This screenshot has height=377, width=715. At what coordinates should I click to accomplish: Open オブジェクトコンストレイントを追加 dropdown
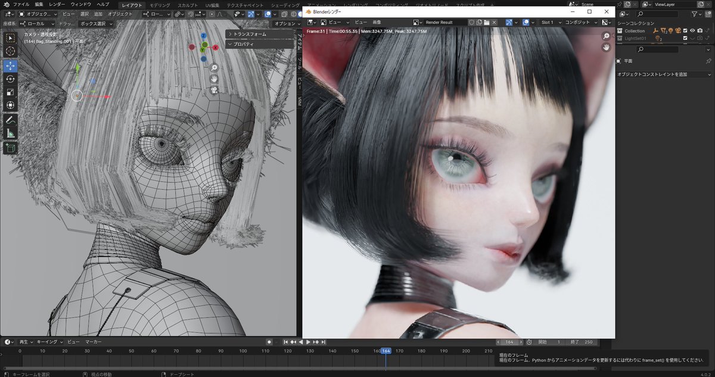point(664,74)
